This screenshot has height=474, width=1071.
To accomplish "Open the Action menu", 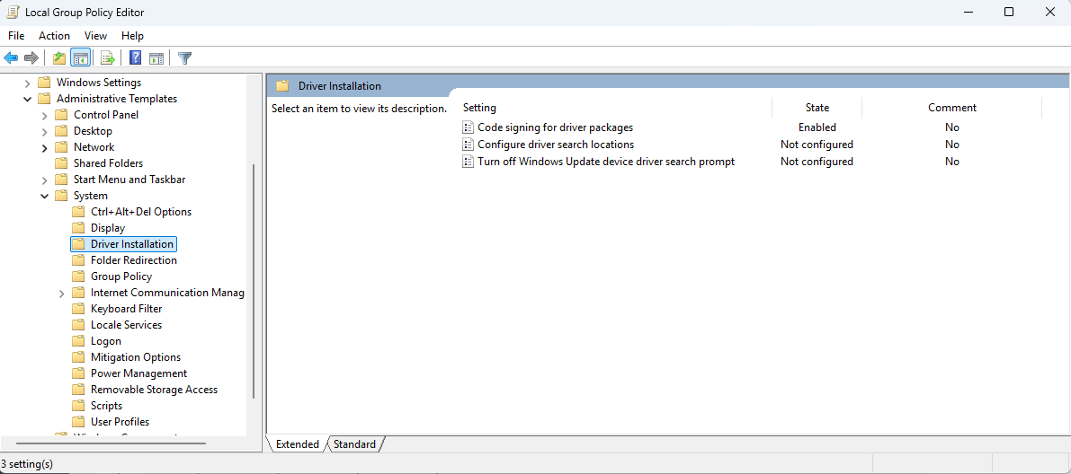I will pos(54,36).
